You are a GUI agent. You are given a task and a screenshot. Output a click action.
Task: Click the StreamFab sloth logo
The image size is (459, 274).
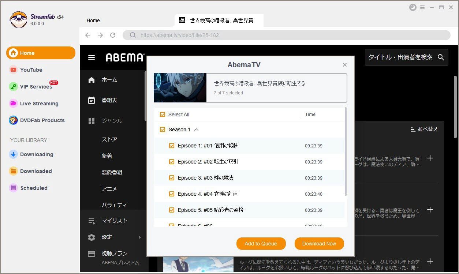(x=18, y=20)
